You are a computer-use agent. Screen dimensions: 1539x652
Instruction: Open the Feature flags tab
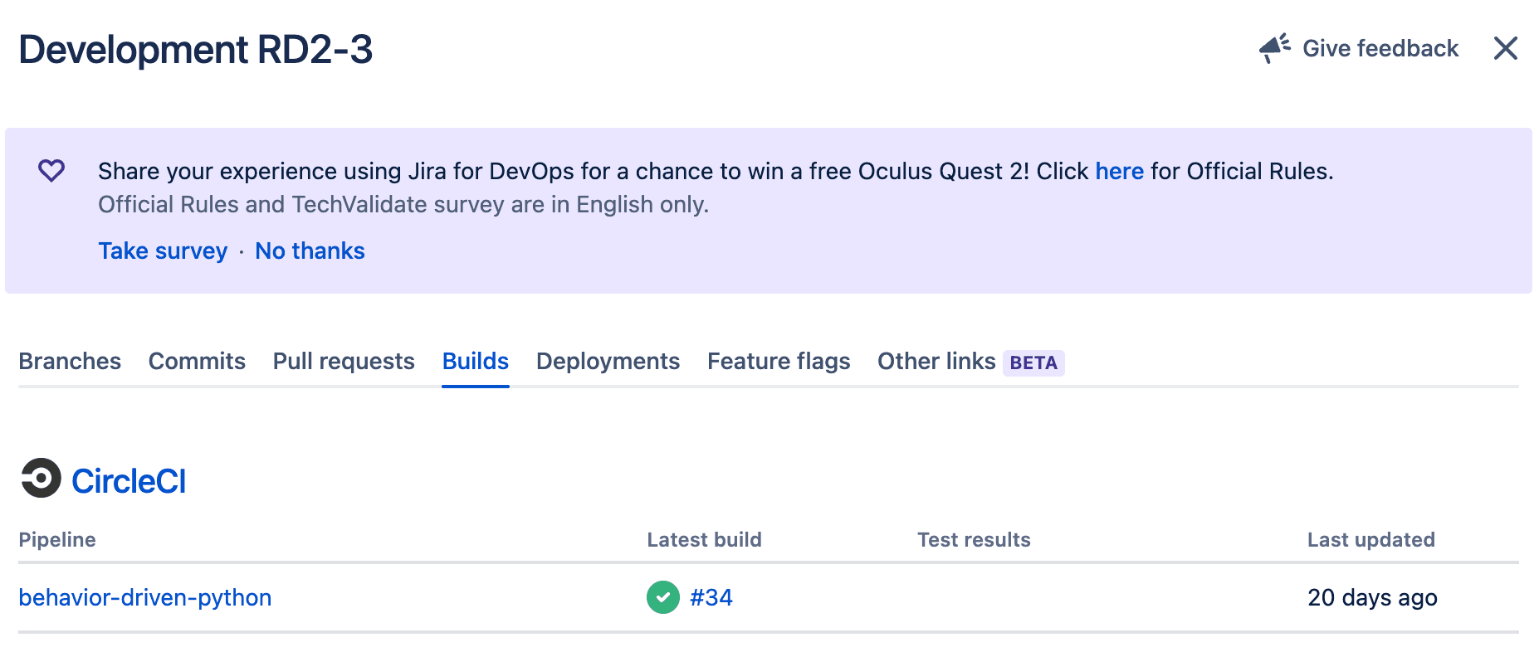point(777,361)
